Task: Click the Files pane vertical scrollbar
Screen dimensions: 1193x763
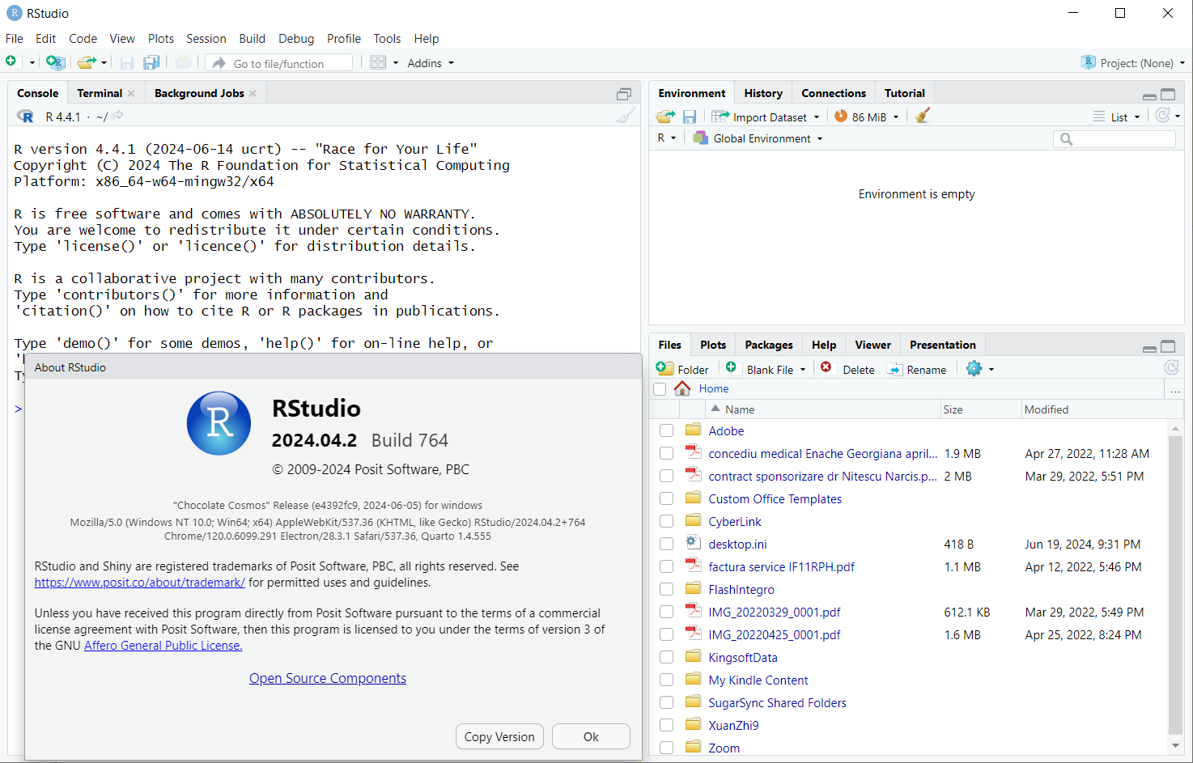Action: pos(1175,585)
